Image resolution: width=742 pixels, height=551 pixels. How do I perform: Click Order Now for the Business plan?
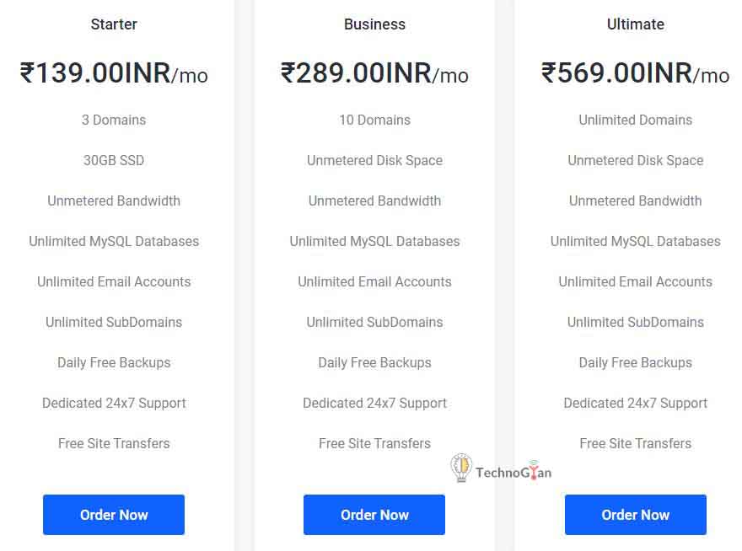[374, 515]
